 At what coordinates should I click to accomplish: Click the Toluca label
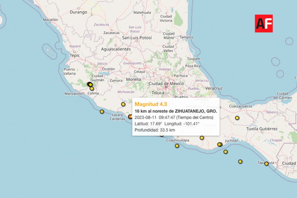click(x=158, y=93)
